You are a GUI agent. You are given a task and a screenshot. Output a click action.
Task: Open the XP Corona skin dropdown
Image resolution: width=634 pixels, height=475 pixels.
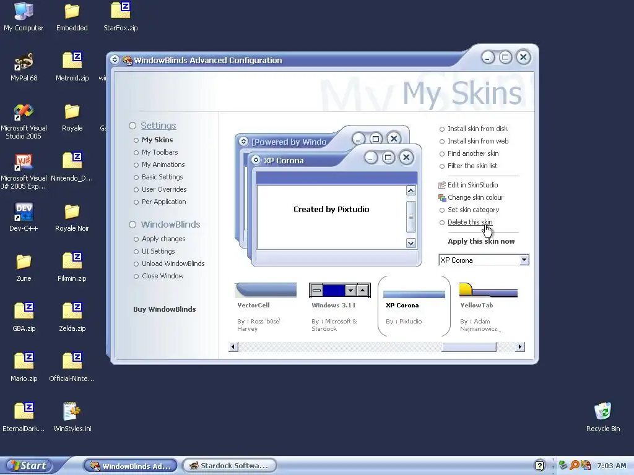524,260
